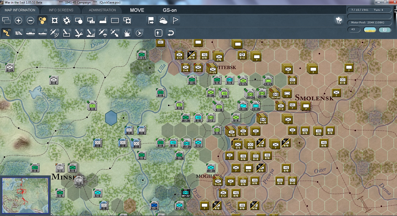The height and width of the screenshot is (216, 397).
Task: Select the Soviet stack labeled 7=25
Action: pos(213,69)
